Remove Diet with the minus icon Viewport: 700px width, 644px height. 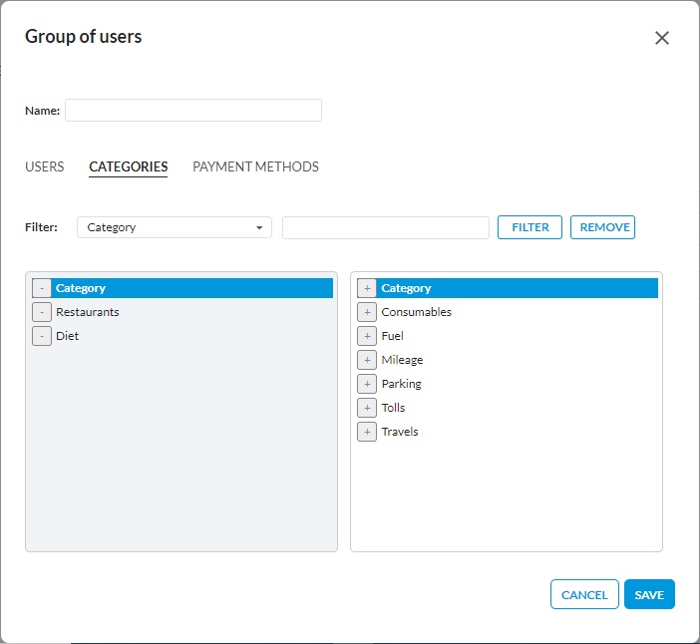(42, 336)
